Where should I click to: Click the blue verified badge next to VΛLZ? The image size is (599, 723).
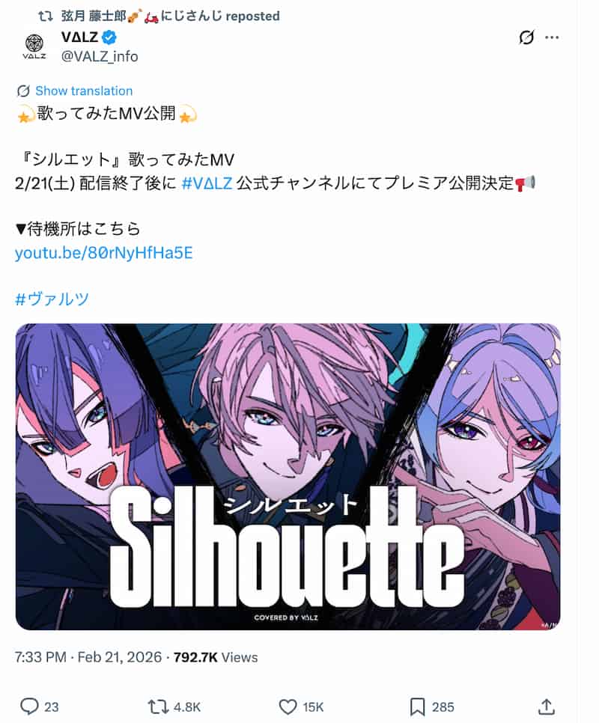click(x=109, y=37)
